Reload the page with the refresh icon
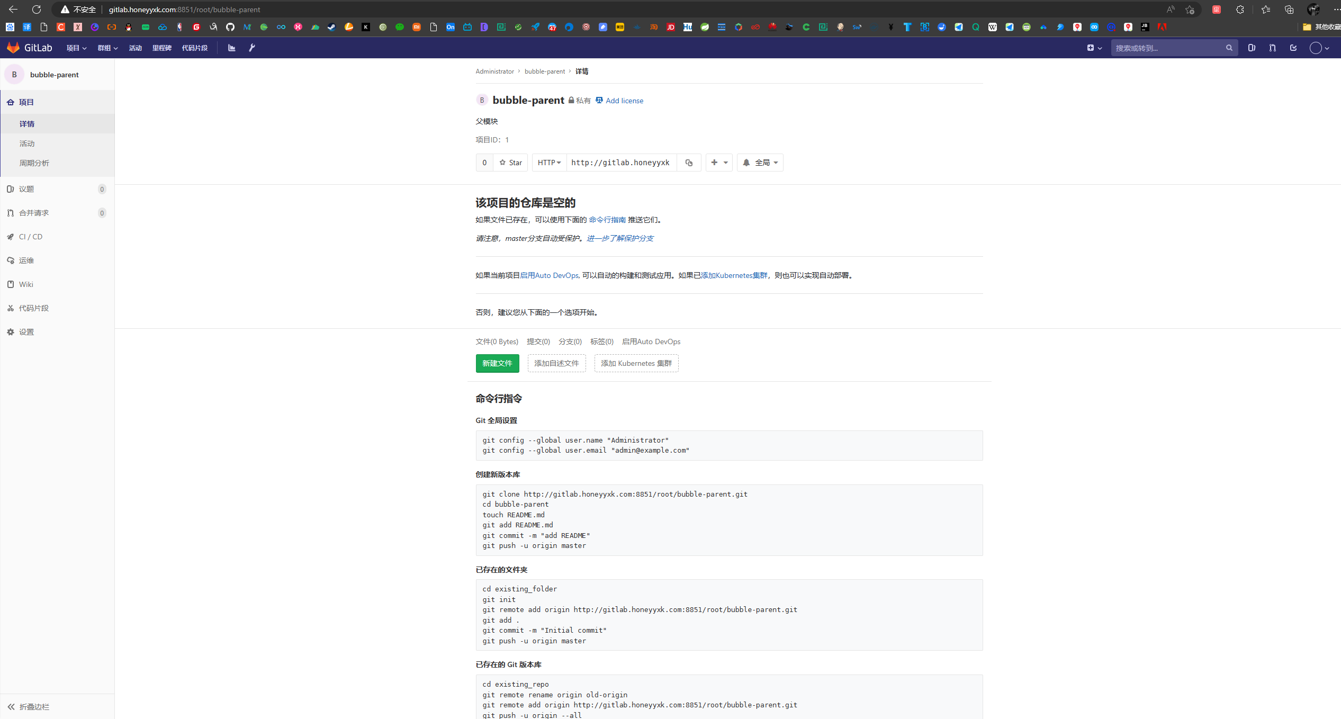The image size is (1341, 719). [37, 10]
